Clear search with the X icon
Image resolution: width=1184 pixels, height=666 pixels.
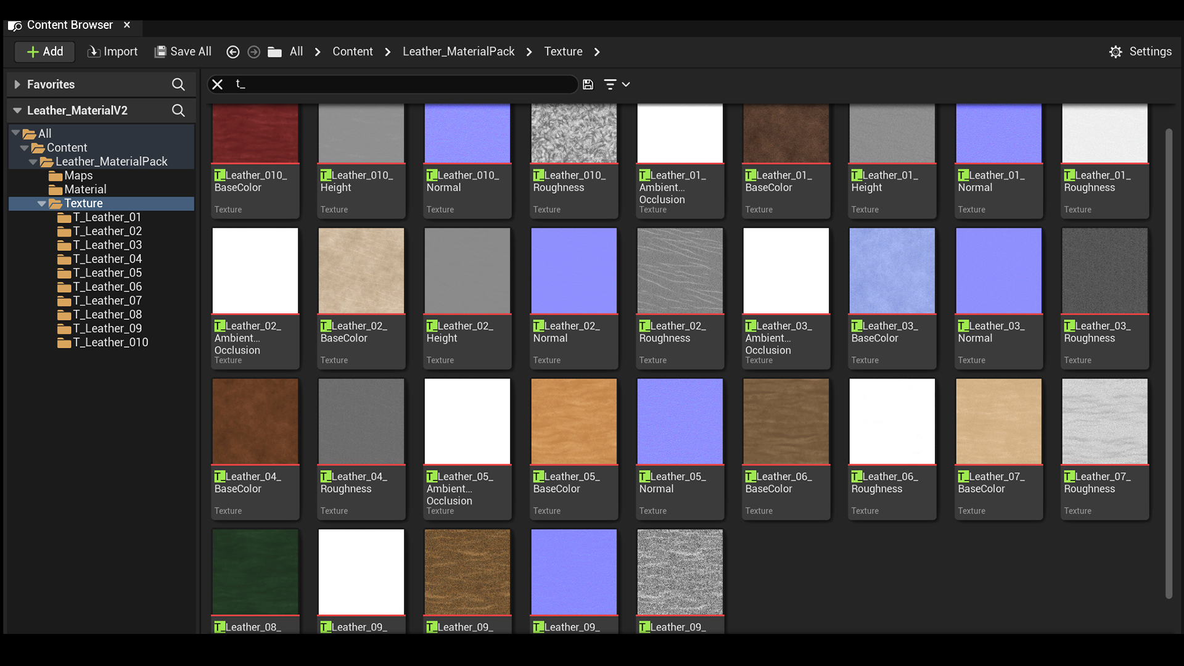click(x=217, y=84)
